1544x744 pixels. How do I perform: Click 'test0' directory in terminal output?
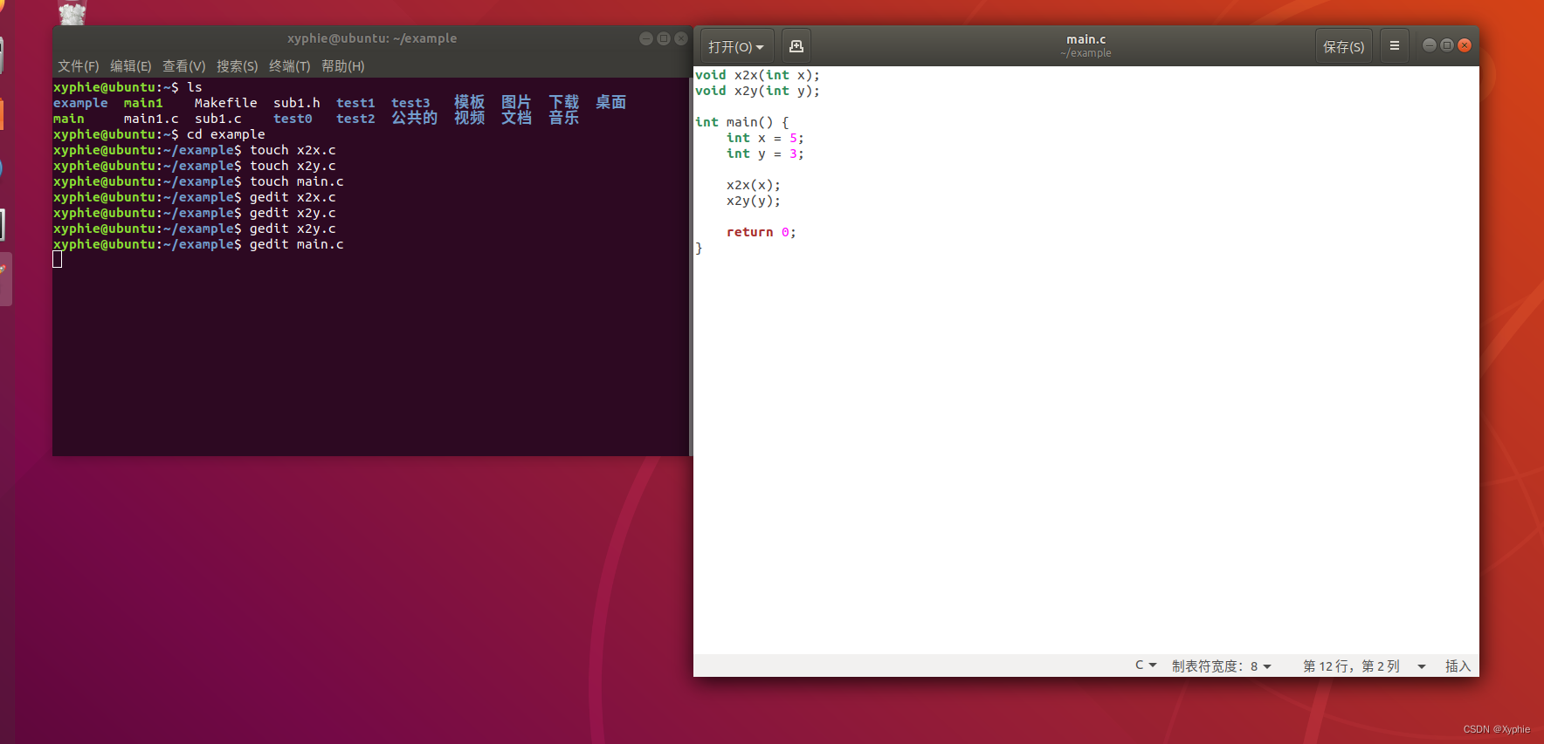(293, 119)
